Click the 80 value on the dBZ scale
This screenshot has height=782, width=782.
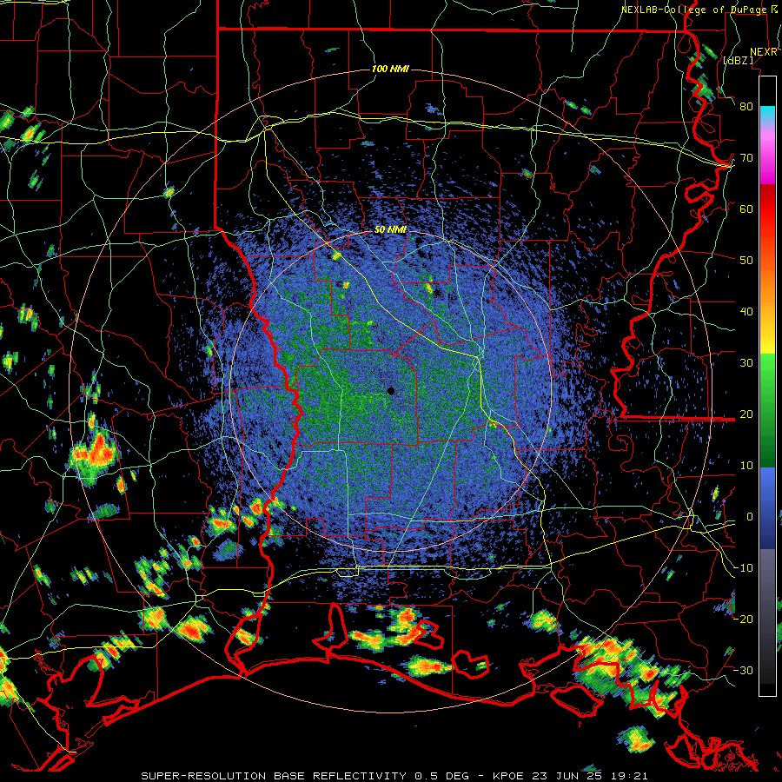[746, 107]
